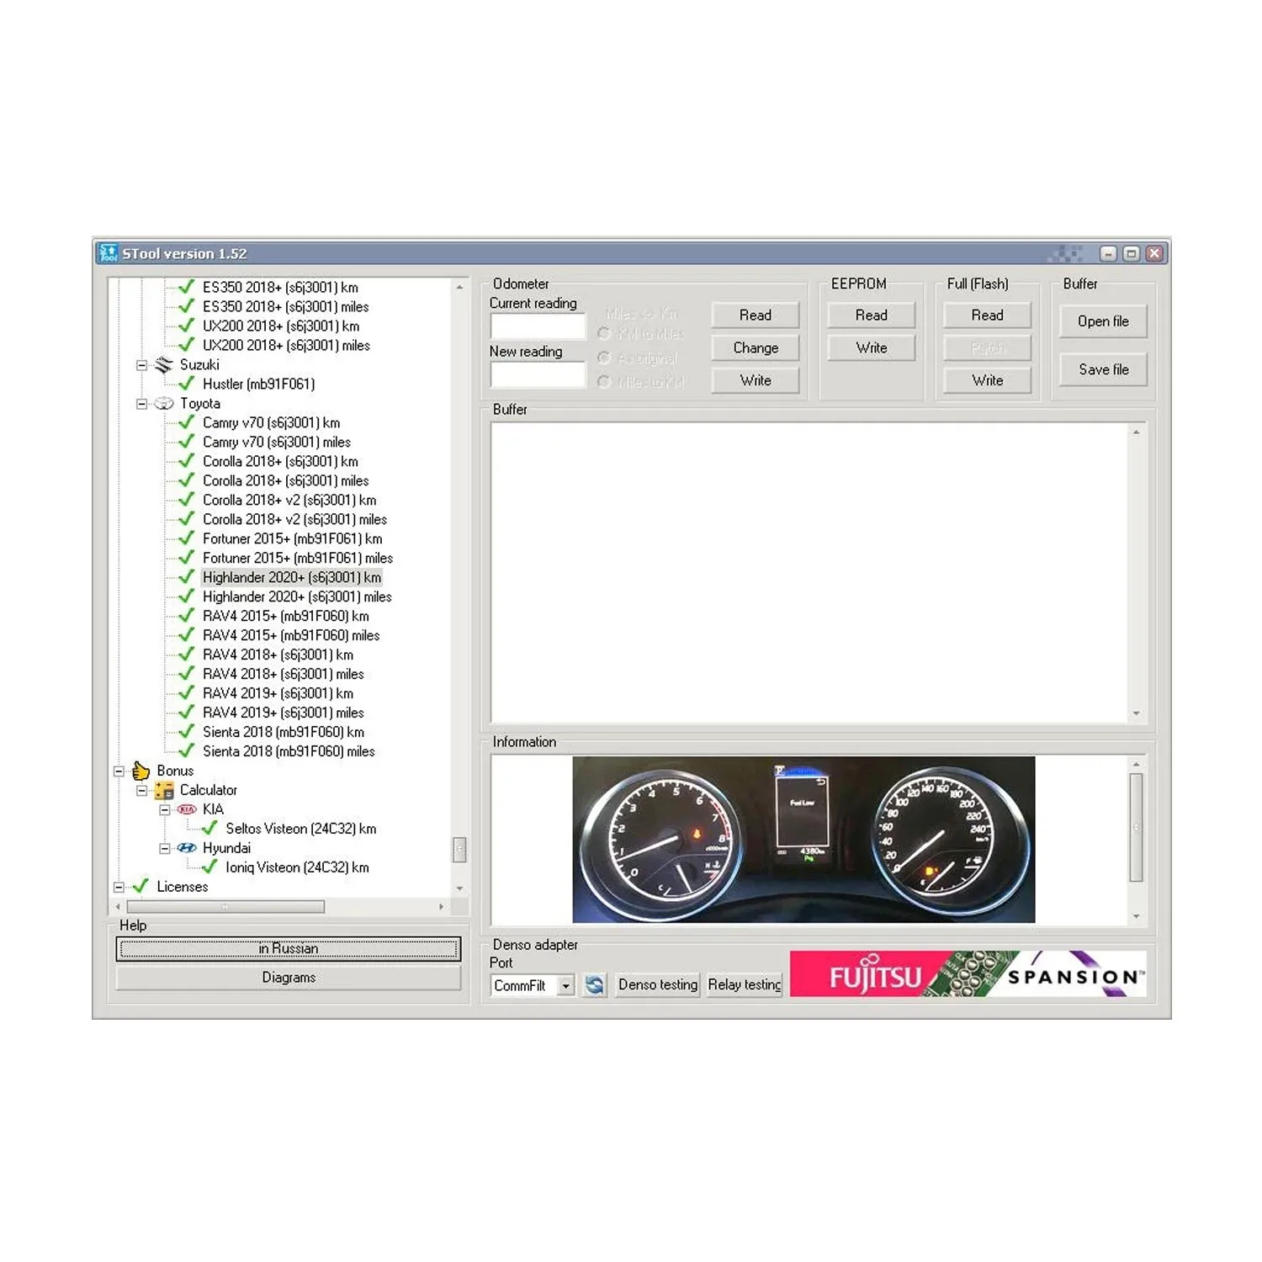Collapse the Bonus tree branch

[118, 770]
